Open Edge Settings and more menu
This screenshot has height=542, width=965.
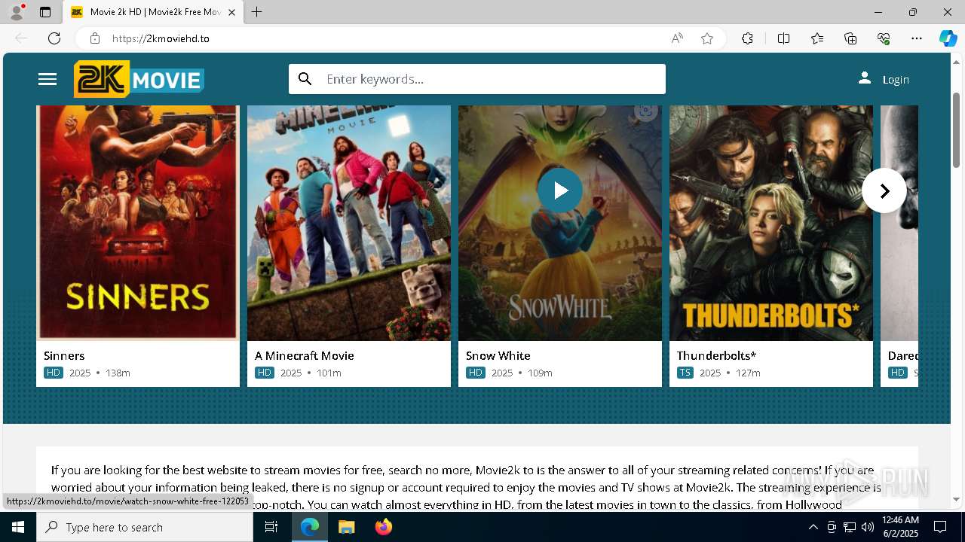(917, 38)
